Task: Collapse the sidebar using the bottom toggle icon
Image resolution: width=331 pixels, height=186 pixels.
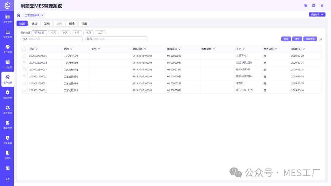Action: tap(7, 180)
